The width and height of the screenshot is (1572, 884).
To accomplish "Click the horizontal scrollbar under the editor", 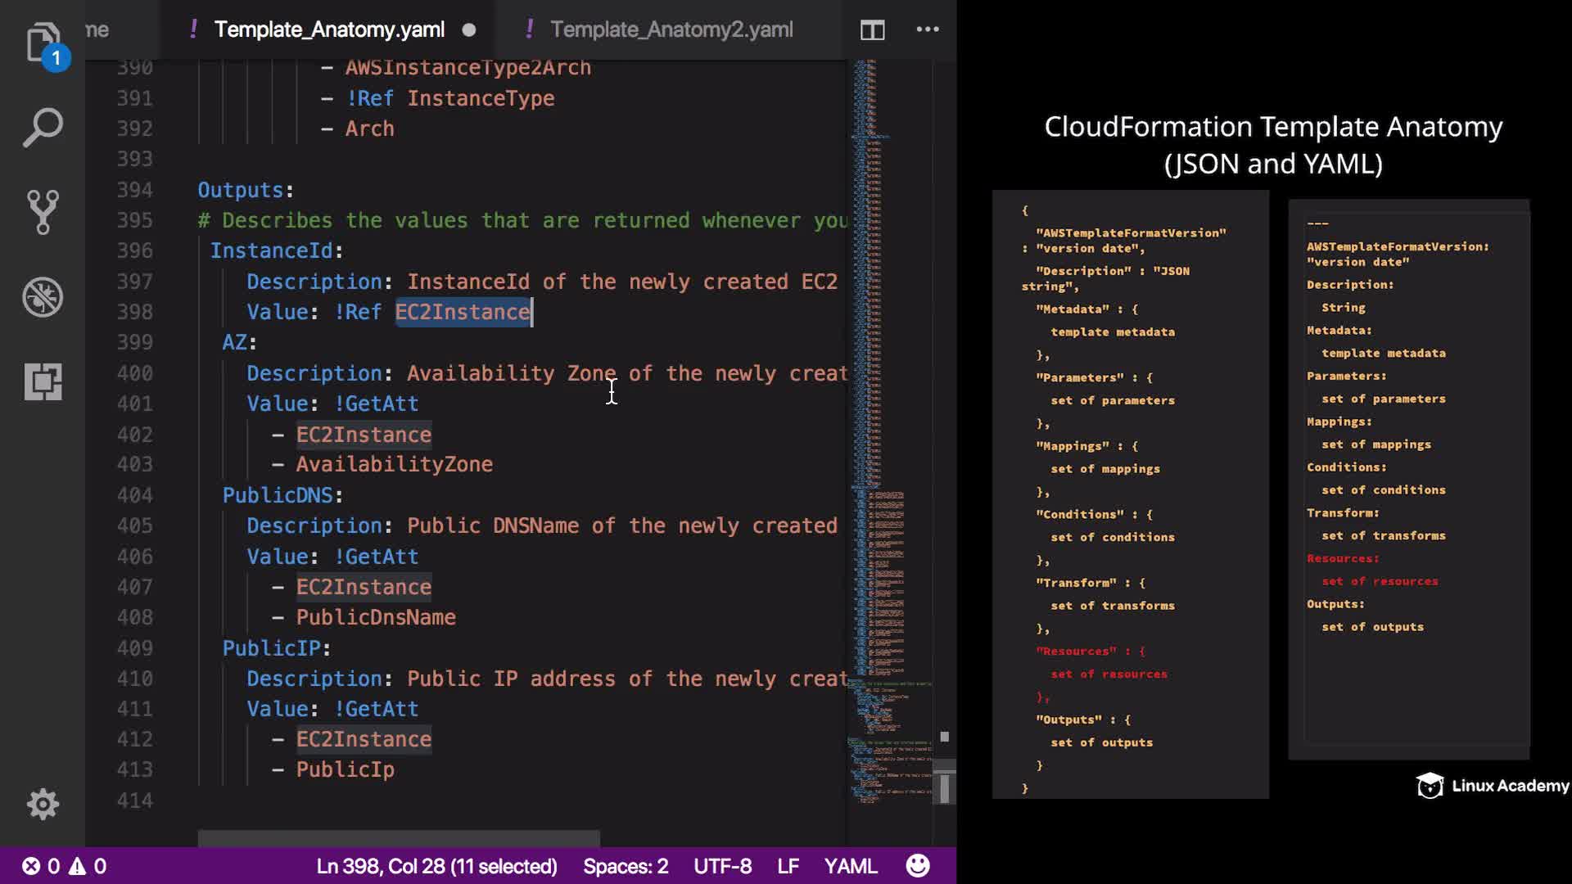I will tap(399, 838).
